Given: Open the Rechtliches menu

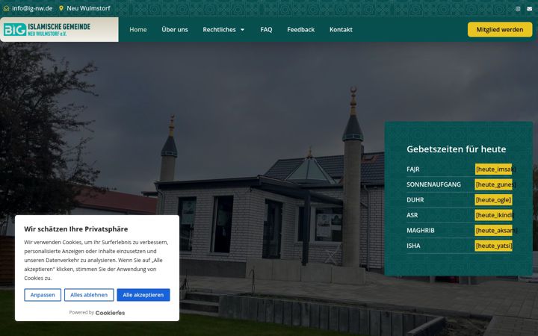Looking at the screenshot, I should tap(219, 29).
